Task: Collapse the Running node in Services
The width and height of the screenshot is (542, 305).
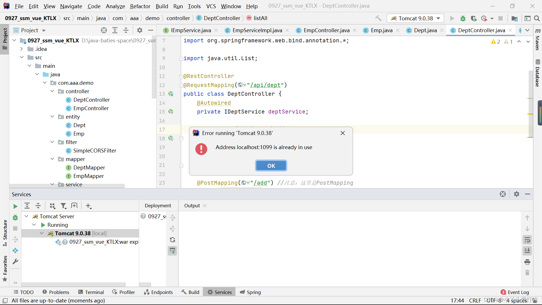Action: [x=34, y=225]
